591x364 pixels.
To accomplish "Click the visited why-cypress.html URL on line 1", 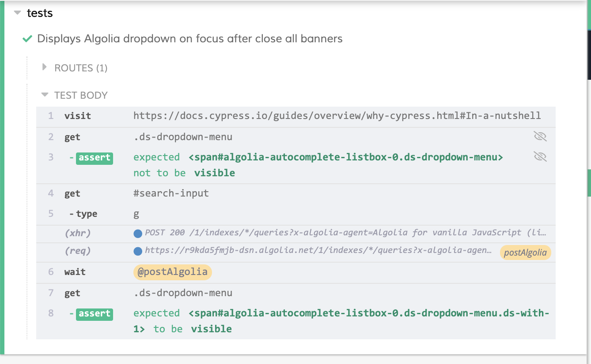I will (337, 115).
